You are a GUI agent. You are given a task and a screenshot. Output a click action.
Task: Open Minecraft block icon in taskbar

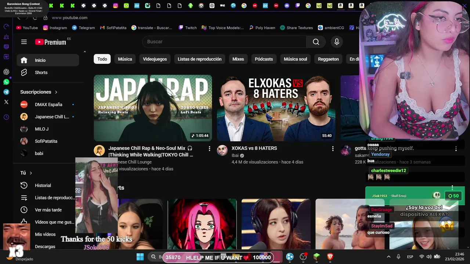click(317, 257)
